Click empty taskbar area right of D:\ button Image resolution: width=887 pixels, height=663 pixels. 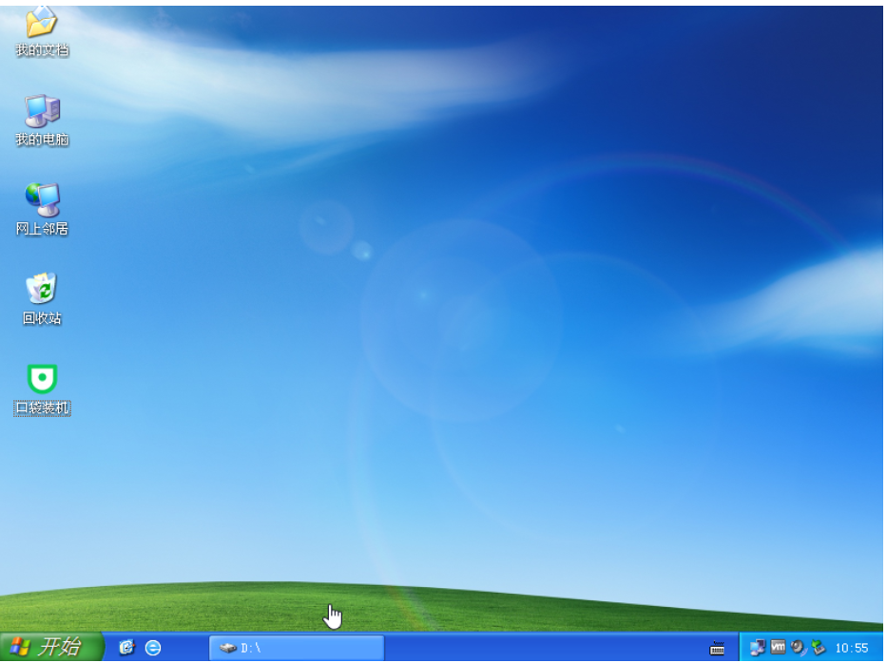tap(542, 648)
